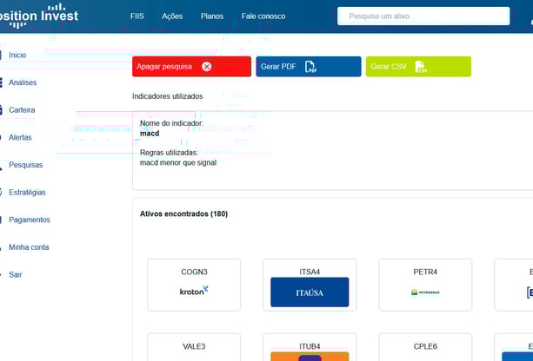Click the 'Indicadores utilizados' label
533x361 pixels.
coord(168,96)
